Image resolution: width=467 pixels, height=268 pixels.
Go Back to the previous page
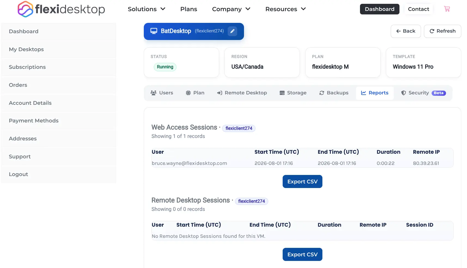point(406,31)
